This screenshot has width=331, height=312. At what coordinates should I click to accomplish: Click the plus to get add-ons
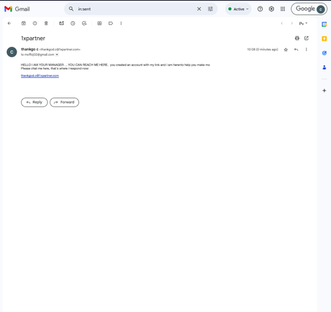[x=324, y=91]
